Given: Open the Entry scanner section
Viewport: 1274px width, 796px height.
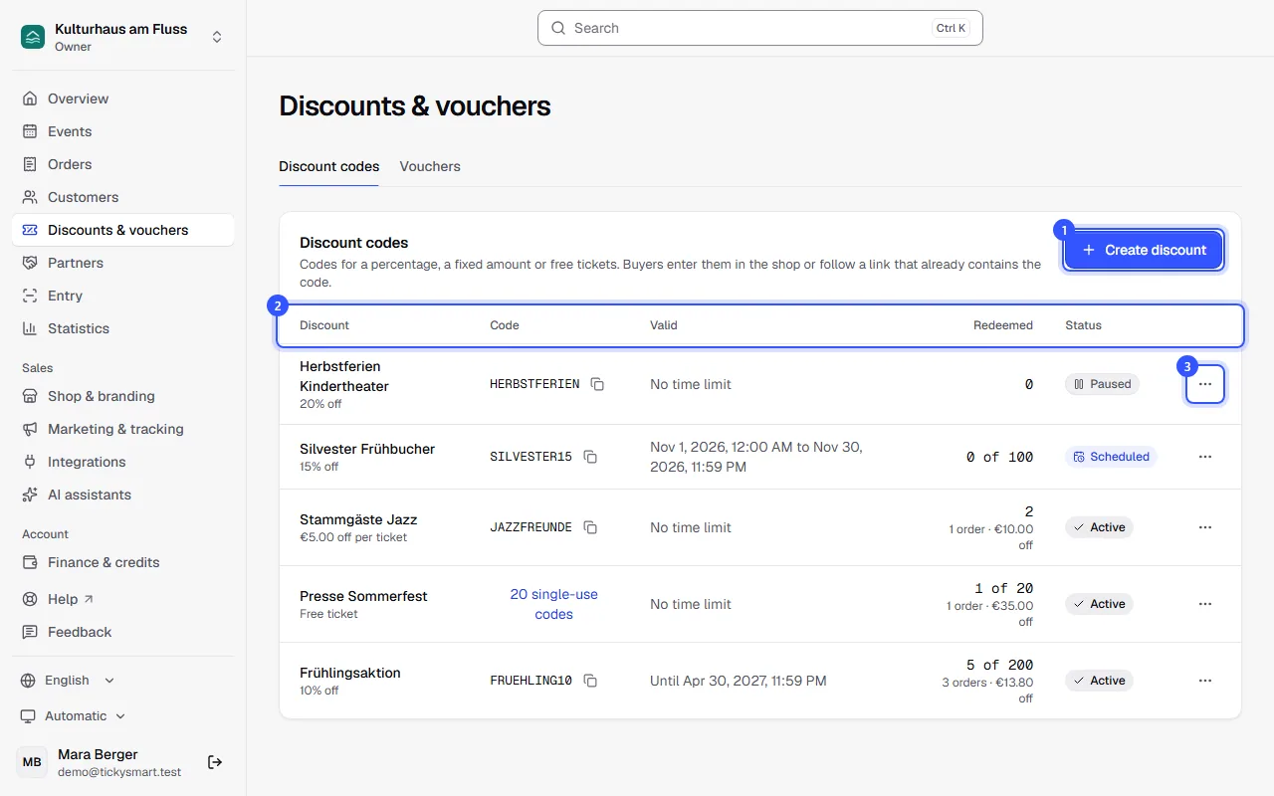Looking at the screenshot, I should [x=123, y=296].
